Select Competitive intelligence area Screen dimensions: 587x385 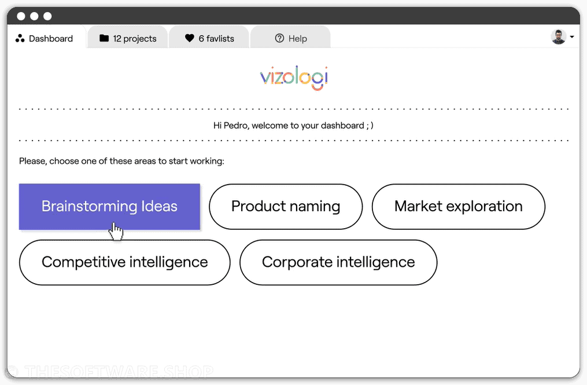click(125, 262)
